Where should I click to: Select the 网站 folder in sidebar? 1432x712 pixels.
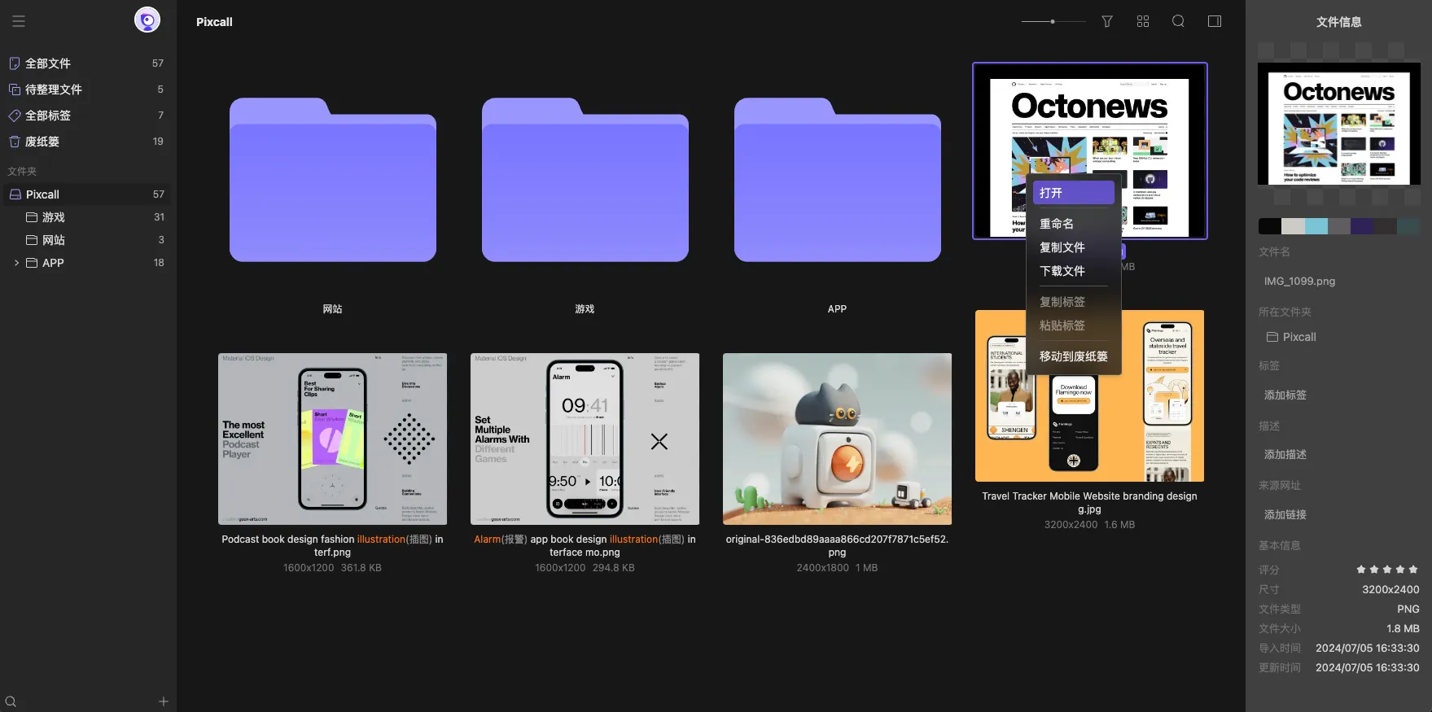coord(54,240)
